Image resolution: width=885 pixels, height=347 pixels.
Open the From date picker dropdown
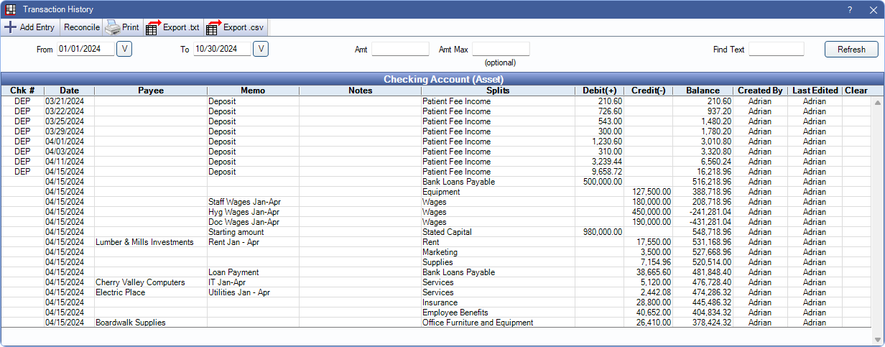(124, 49)
